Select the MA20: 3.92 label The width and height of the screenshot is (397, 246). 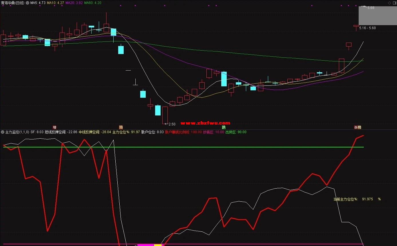(x=74, y=3)
